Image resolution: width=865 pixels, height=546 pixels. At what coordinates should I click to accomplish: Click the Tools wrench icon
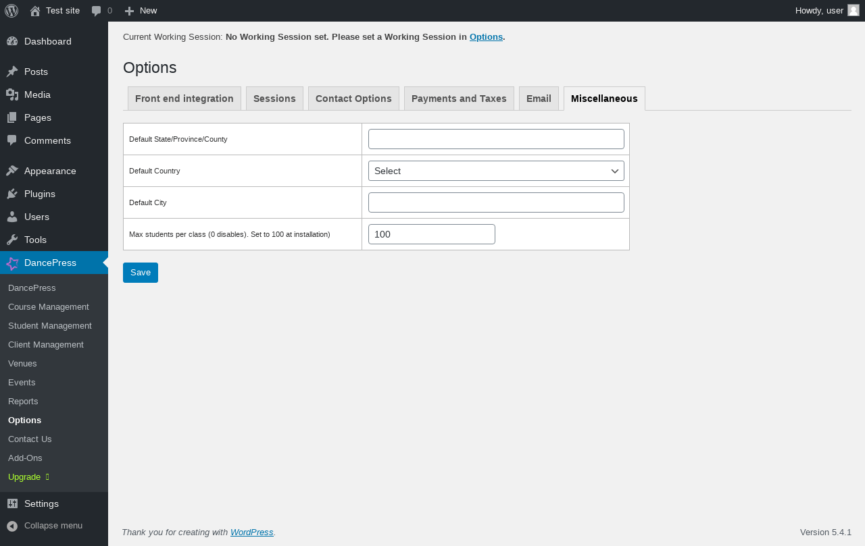tap(12, 240)
